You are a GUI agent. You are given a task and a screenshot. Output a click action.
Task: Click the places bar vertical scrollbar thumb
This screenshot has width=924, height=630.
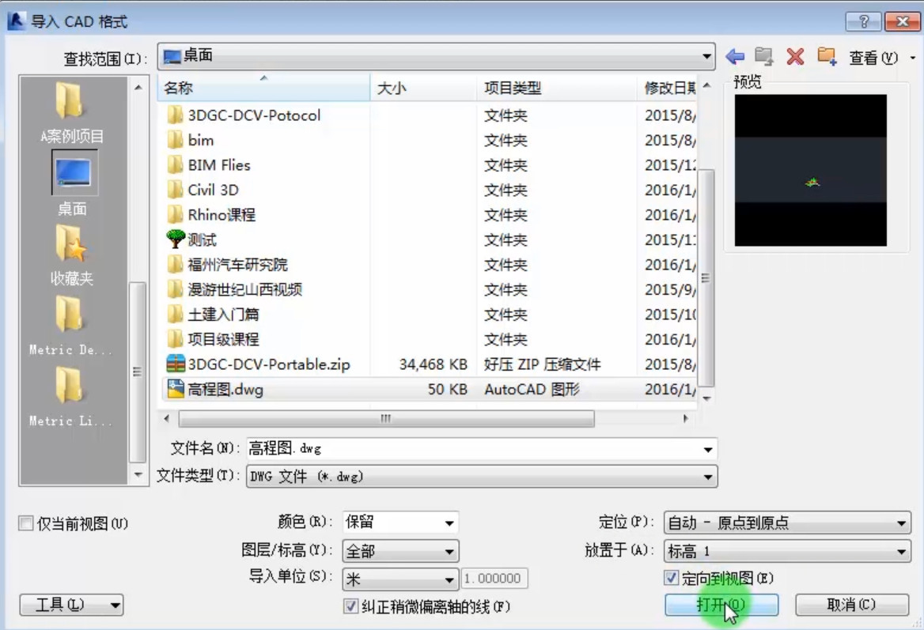click(x=137, y=372)
